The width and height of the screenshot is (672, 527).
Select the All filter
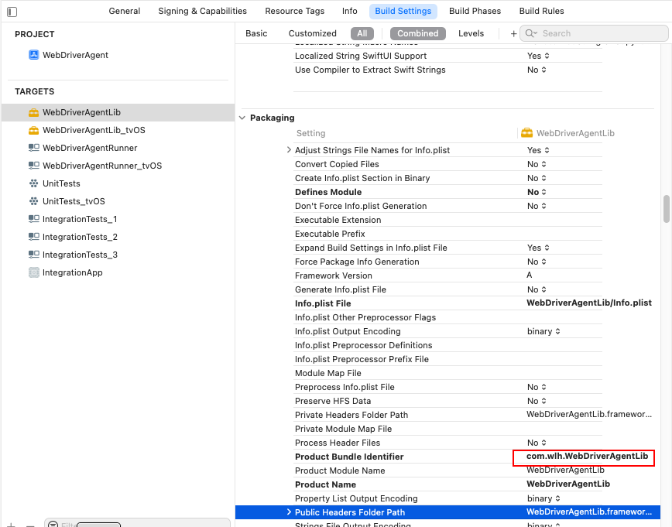point(362,33)
